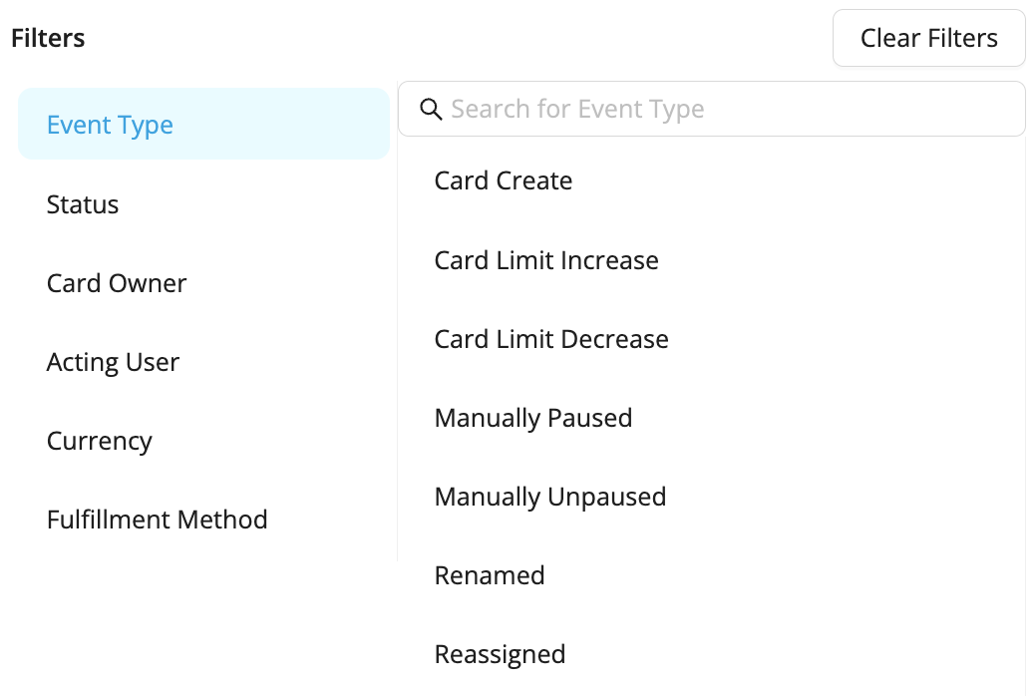
Task: Select Card Limit Increase option
Action: (x=712, y=259)
